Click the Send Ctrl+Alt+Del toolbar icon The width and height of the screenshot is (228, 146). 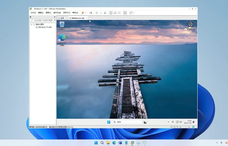coord(91,13)
